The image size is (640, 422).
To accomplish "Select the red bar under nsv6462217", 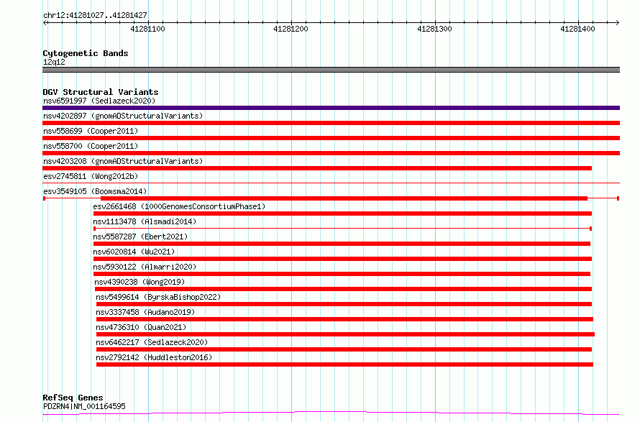I will [344, 349].
